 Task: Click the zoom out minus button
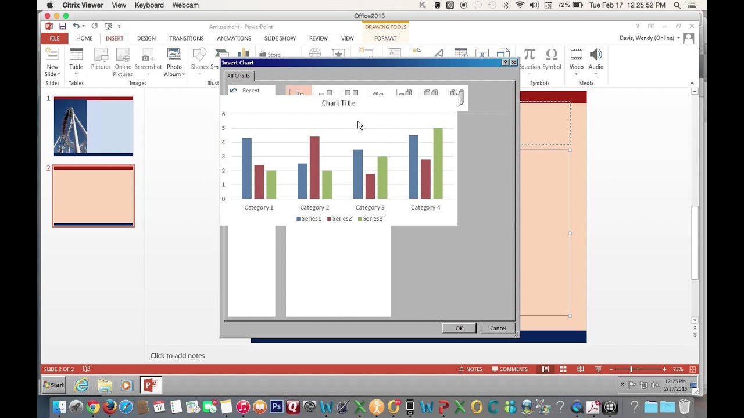pos(611,369)
